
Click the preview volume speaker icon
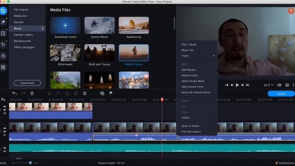point(279,85)
